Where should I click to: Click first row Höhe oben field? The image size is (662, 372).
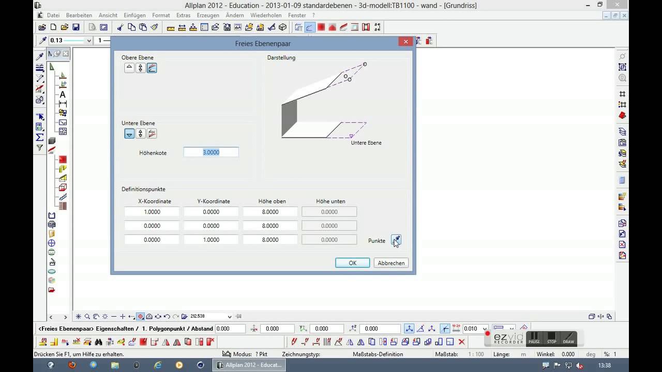coord(270,212)
